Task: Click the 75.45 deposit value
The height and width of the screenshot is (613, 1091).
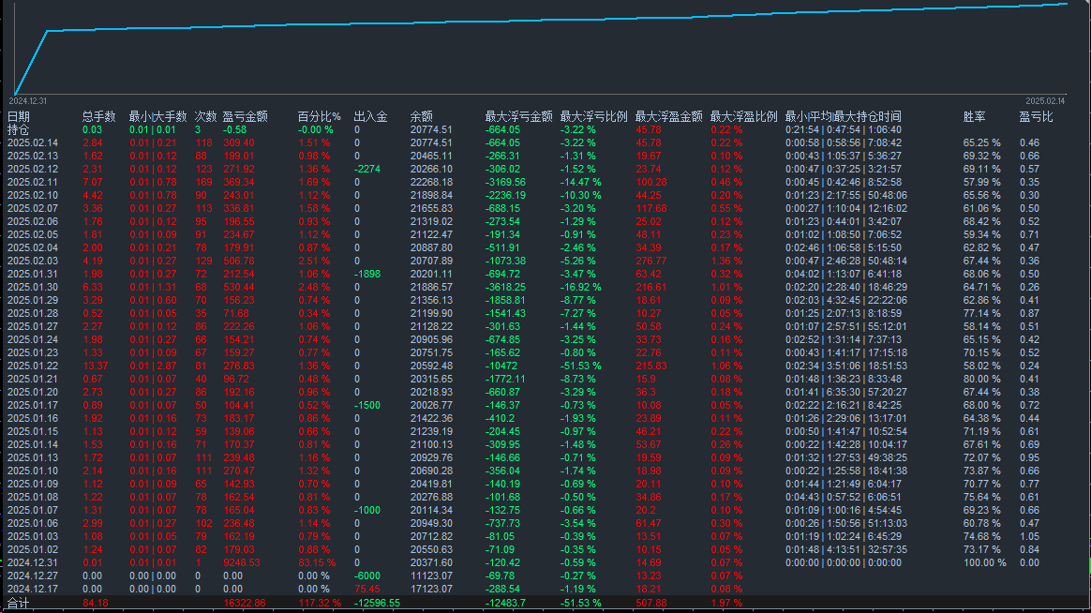Action: 367,589
